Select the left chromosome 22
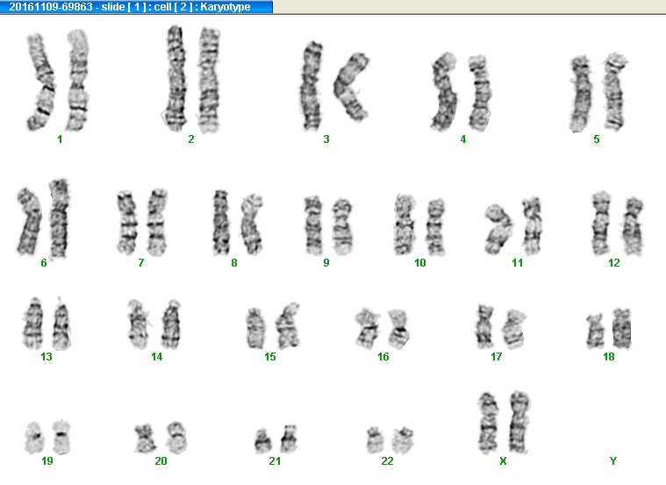This screenshot has height=485, width=666. 375,440
